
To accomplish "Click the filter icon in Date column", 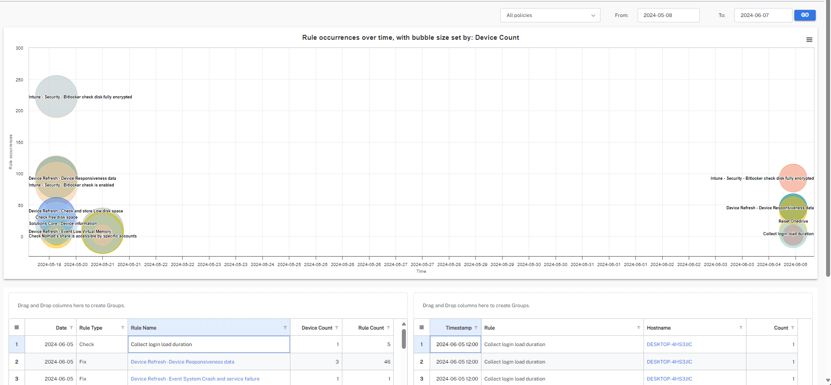I will coord(71,328).
